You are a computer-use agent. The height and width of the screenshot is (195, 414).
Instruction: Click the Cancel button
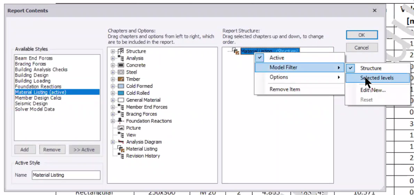tap(362, 48)
